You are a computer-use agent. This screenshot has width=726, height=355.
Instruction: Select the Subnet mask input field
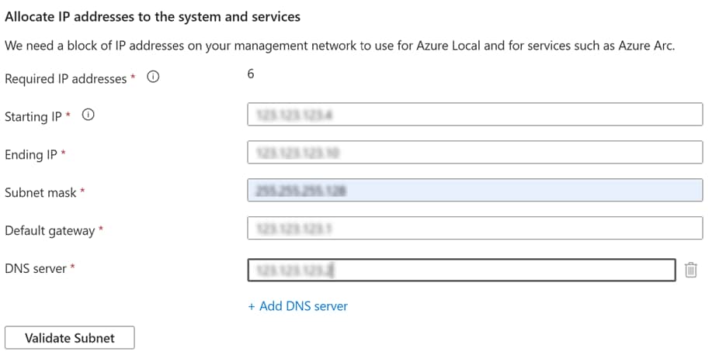(x=475, y=190)
